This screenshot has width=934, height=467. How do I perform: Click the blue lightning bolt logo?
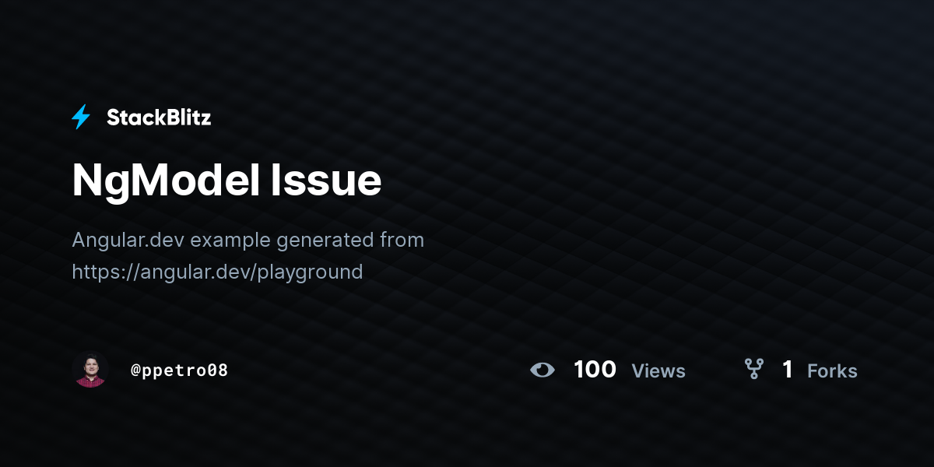point(81,117)
